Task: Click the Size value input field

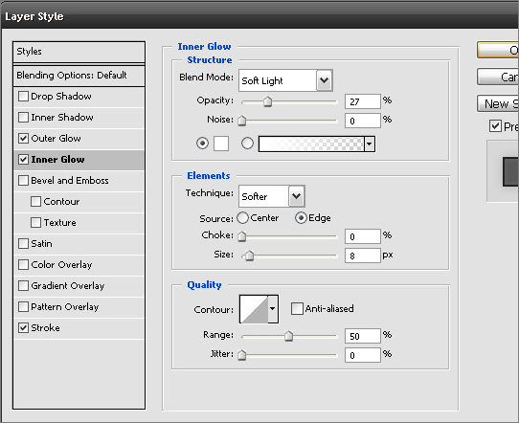Action: click(x=363, y=256)
